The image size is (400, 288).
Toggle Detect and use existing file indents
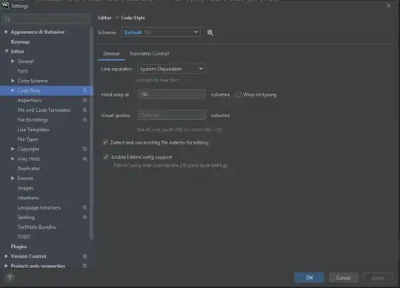point(105,142)
